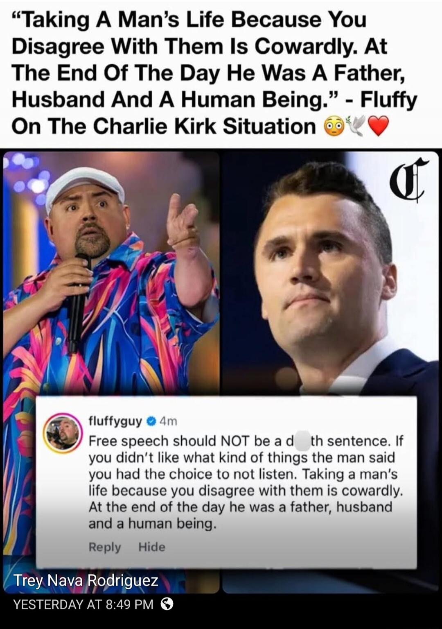The width and height of the screenshot is (442, 629).
Task: Click the 4m comment timestamp
Action: [168, 421]
